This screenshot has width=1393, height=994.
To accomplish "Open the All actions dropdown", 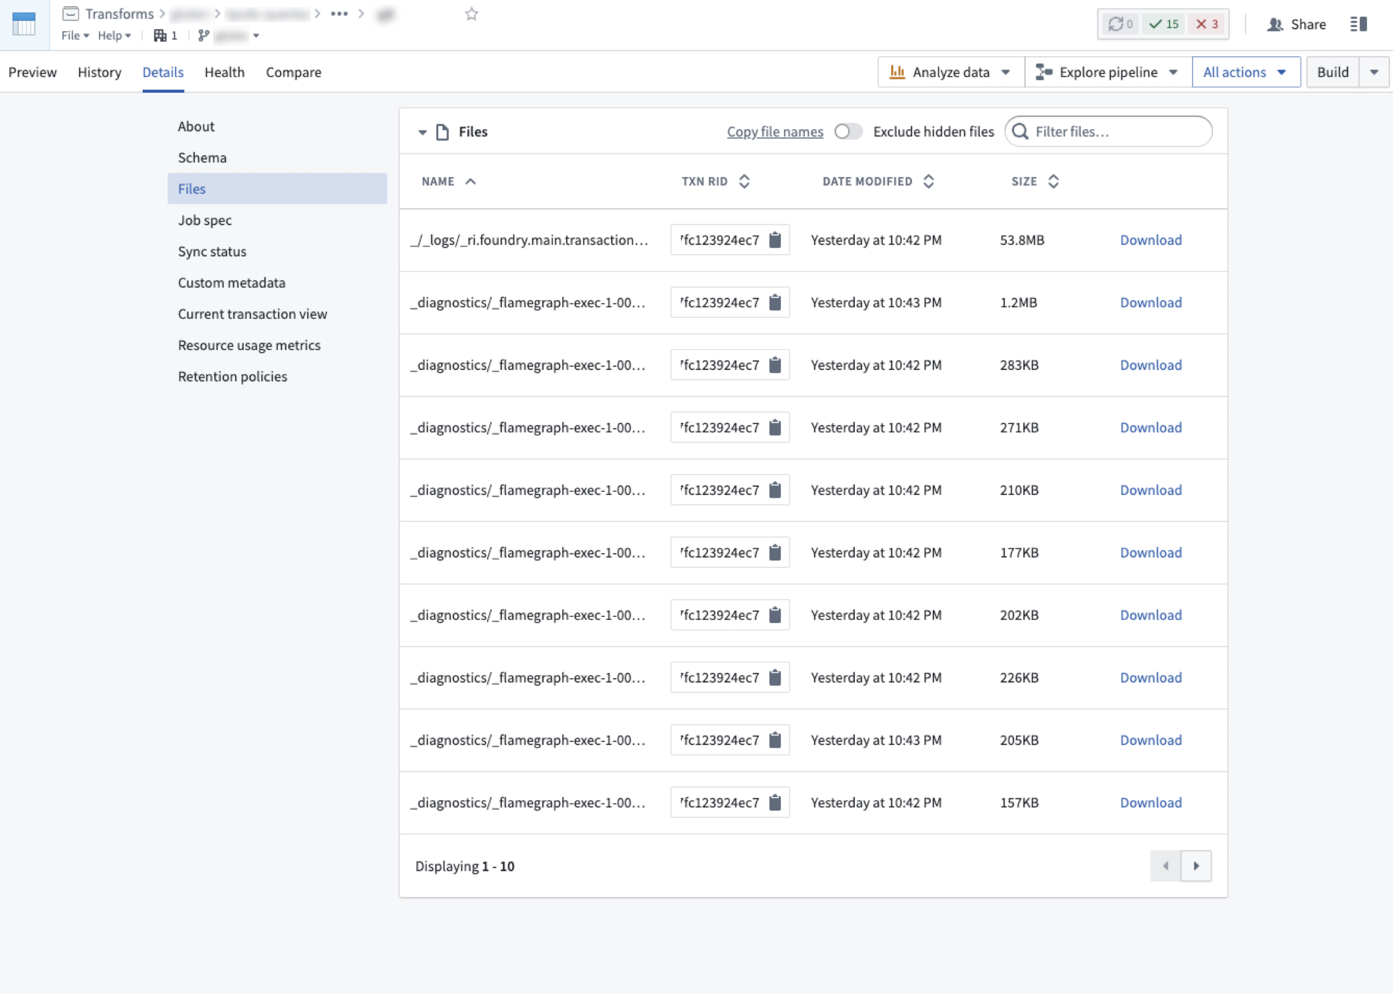I will point(1246,72).
